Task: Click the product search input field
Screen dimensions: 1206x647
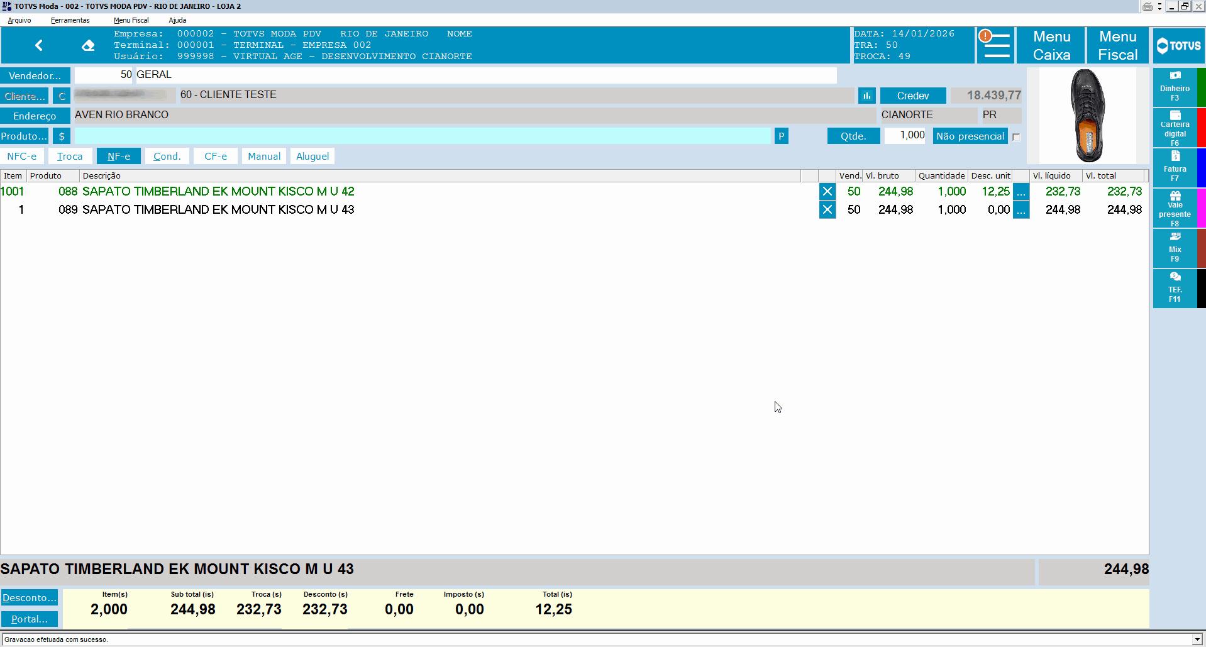Action: point(423,136)
